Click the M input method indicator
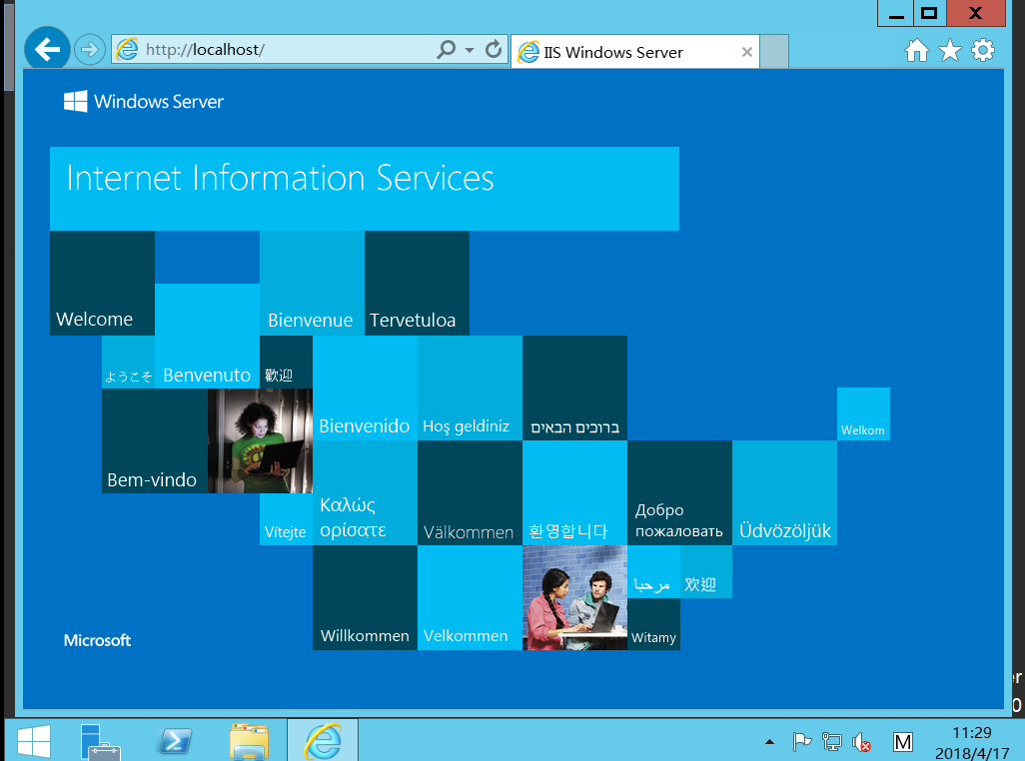 coord(903,742)
